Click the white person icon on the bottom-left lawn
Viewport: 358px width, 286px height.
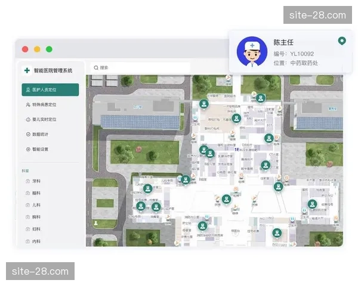coord(96,223)
